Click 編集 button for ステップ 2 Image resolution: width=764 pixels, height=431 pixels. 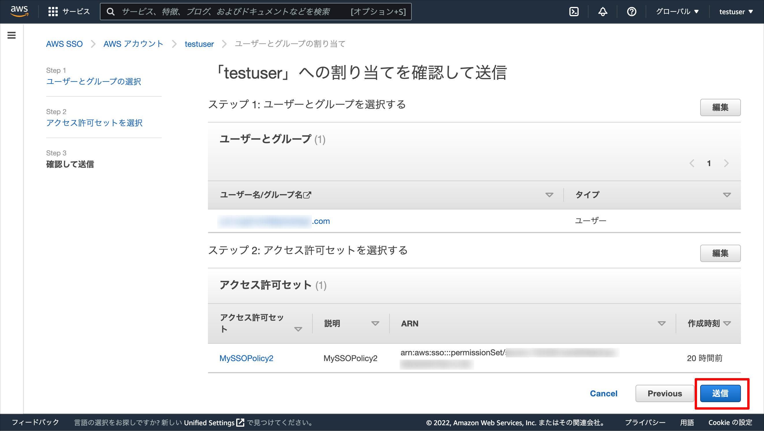pyautogui.click(x=720, y=253)
